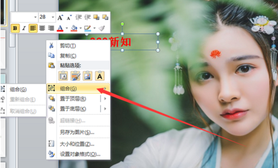Choose 复制(C) from context menu

[x=68, y=56]
